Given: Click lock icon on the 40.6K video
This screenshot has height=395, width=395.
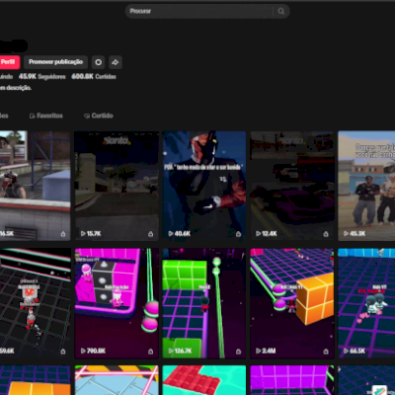Looking at the screenshot, I should 238,234.
